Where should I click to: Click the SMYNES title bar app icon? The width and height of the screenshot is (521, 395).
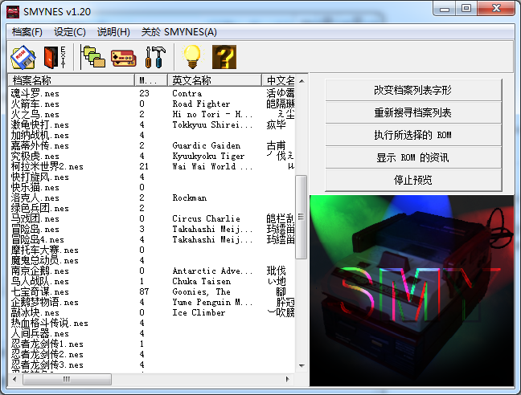pyautogui.click(x=13, y=12)
